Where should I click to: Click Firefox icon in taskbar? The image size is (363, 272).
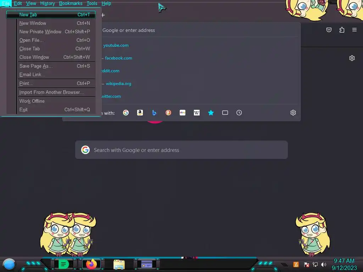91,264
